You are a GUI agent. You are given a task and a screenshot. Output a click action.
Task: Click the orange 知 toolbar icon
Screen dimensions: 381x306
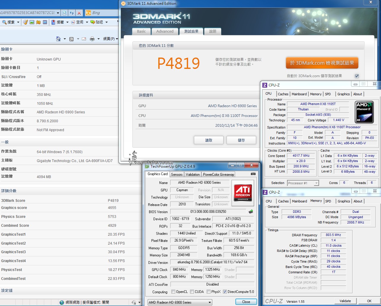coord(38,22)
